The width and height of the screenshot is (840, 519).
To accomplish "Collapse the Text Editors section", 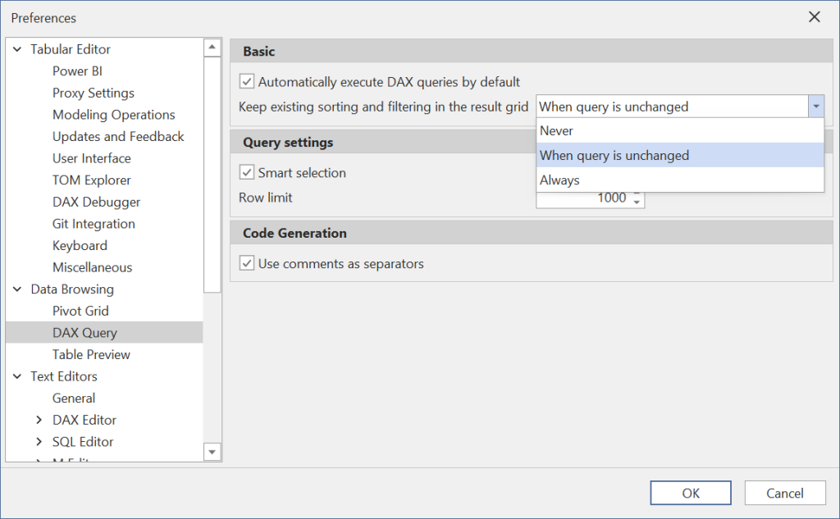I will [x=16, y=376].
